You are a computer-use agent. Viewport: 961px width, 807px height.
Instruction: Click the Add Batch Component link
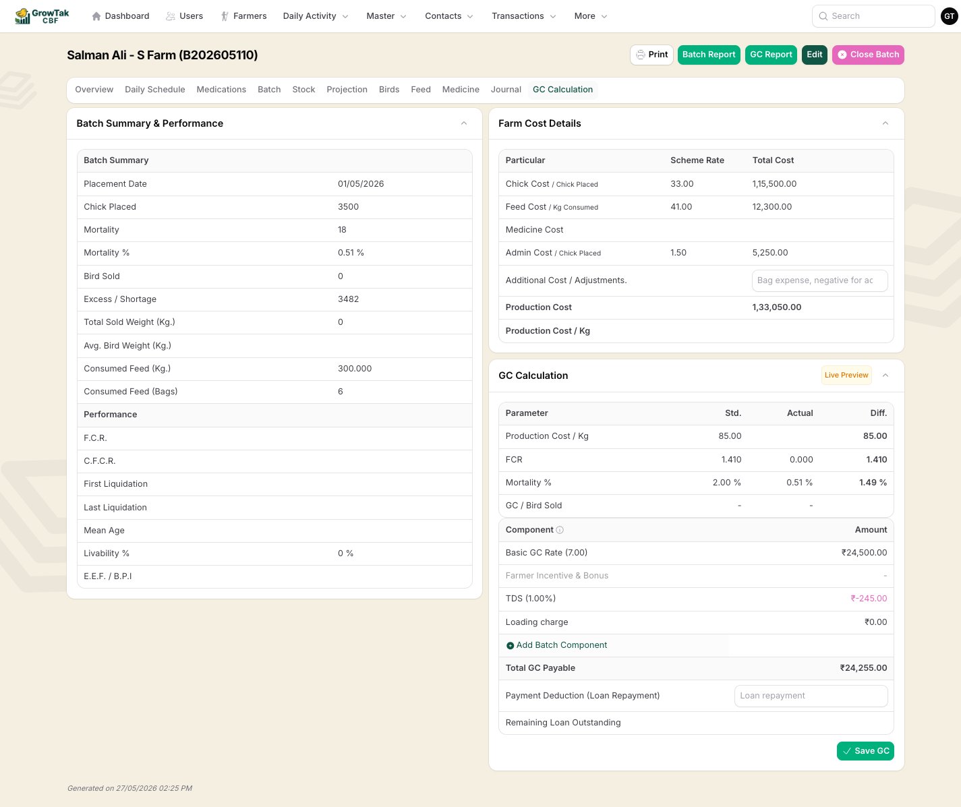557,645
